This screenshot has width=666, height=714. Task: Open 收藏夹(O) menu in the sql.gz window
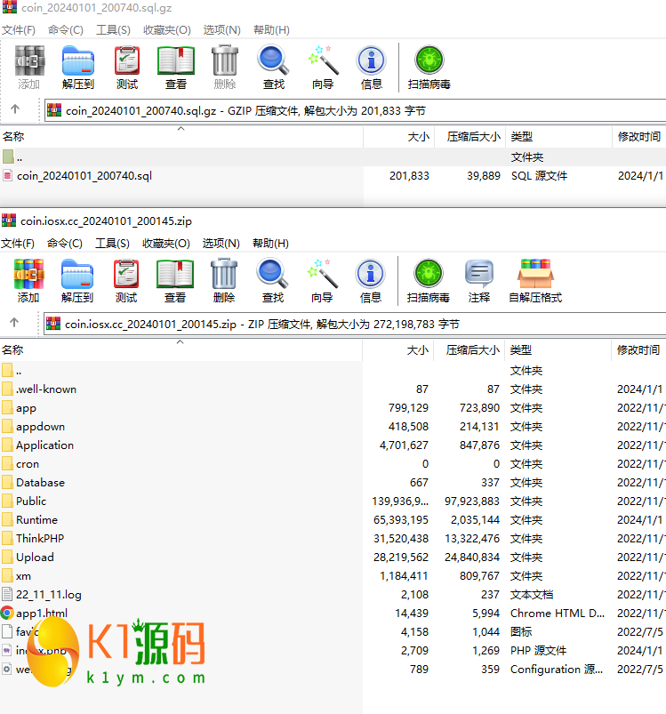coord(167,30)
